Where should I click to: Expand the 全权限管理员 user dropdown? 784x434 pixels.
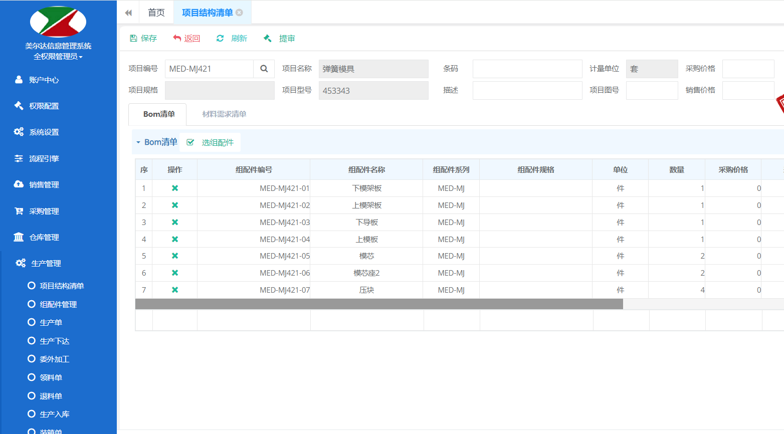click(58, 57)
